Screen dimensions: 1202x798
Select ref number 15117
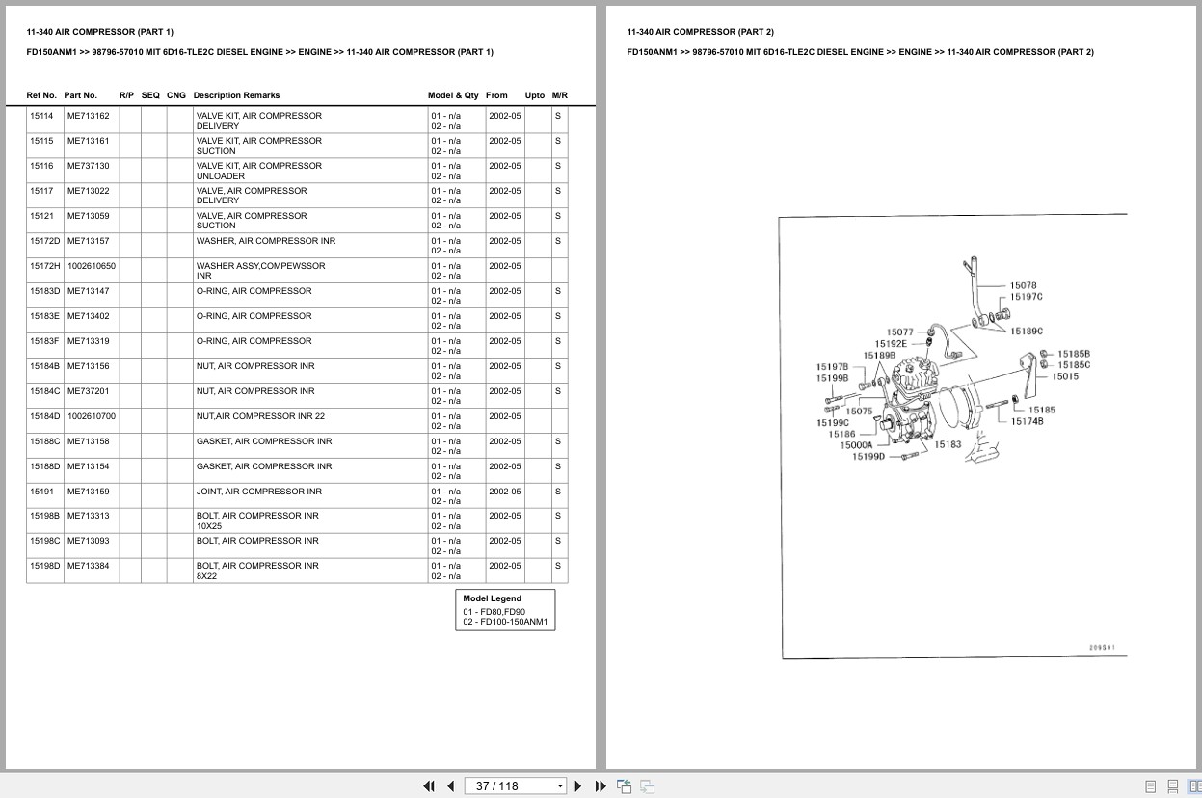click(42, 191)
